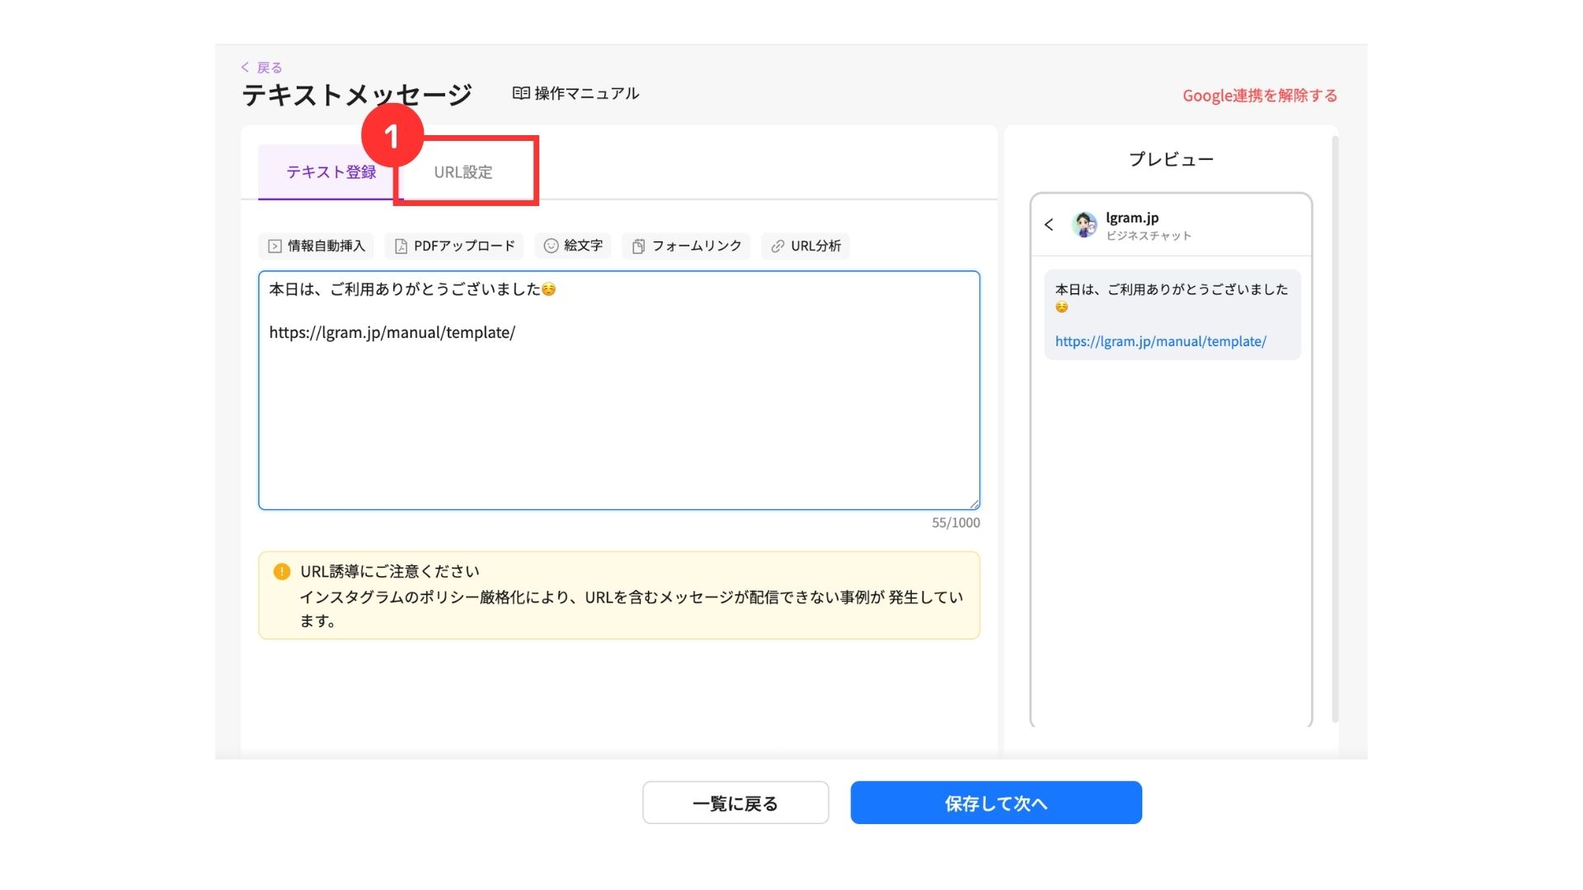Click the PDFアップロード file icon

pyautogui.click(x=402, y=246)
